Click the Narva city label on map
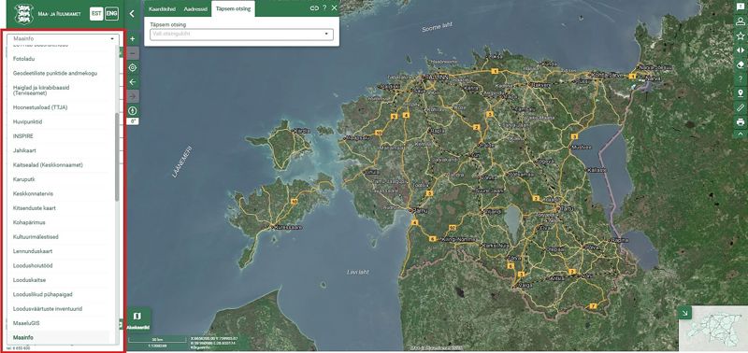 point(652,79)
